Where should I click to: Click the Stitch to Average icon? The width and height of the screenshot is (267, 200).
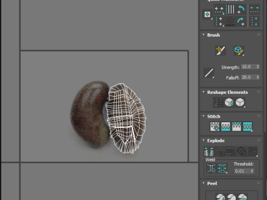point(226,127)
